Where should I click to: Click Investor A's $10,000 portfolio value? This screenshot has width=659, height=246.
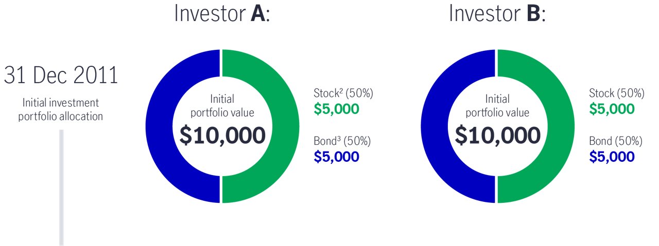coord(222,135)
